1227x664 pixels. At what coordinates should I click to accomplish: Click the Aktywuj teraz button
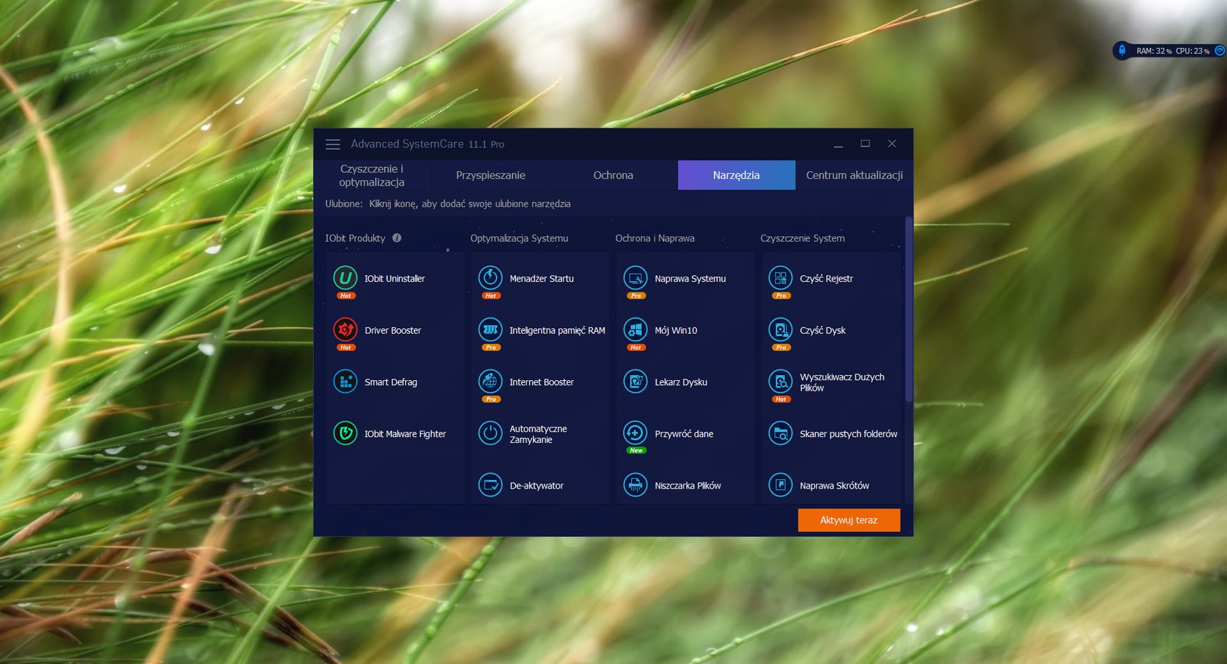tap(849, 520)
